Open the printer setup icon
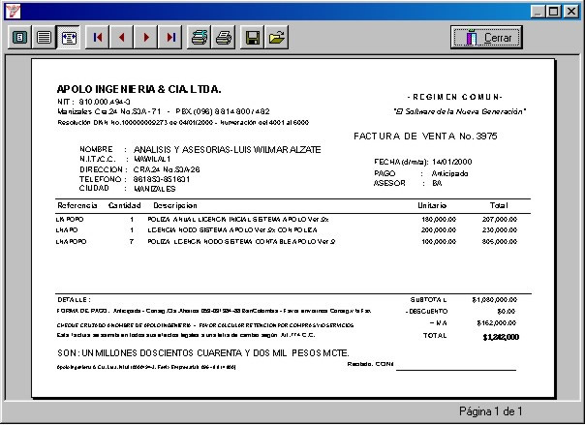The height and width of the screenshot is (425, 585). pos(199,38)
